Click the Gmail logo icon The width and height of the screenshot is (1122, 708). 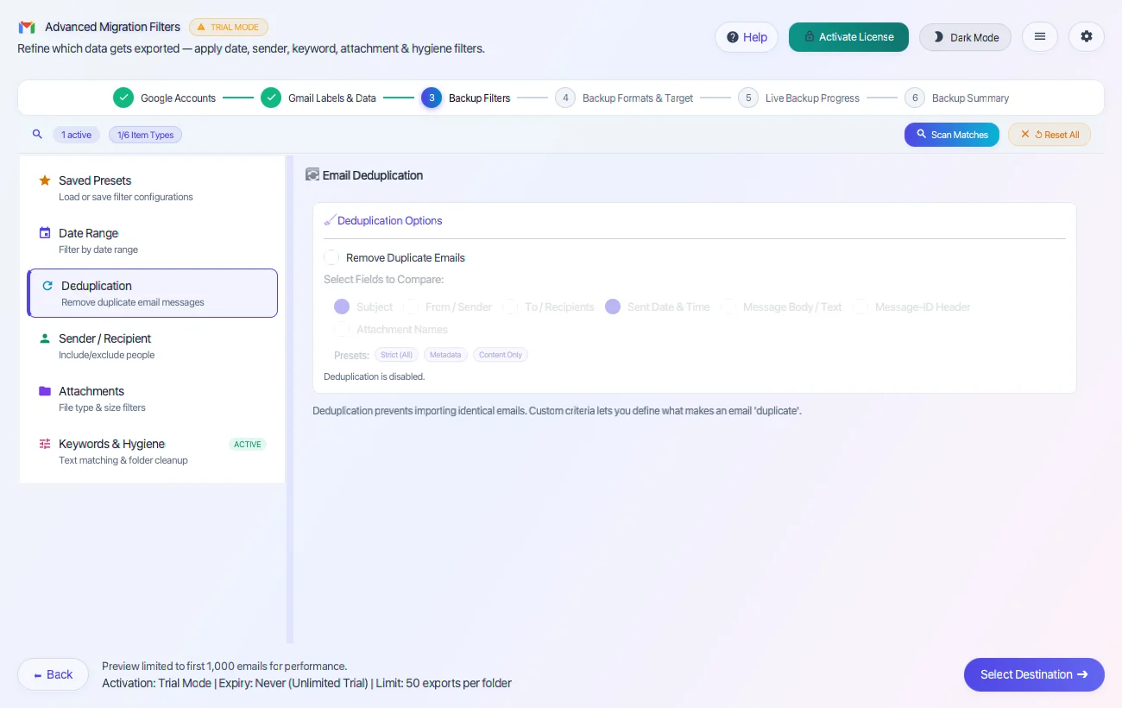tap(27, 28)
